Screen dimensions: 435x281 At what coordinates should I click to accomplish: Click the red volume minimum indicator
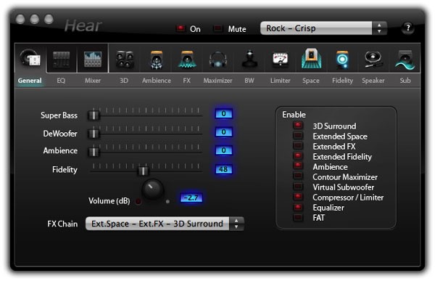138,201
